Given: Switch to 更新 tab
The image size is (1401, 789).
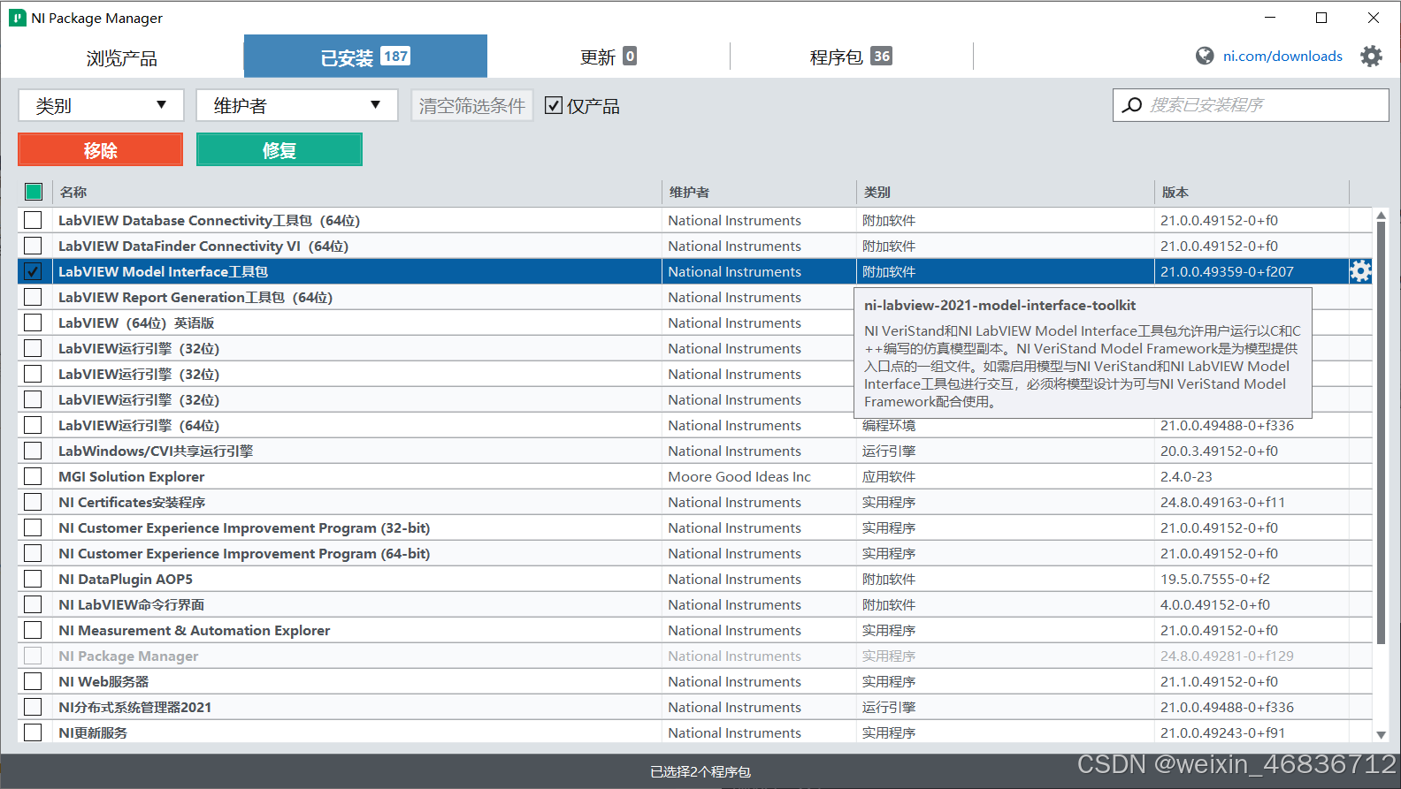Looking at the screenshot, I should point(609,57).
